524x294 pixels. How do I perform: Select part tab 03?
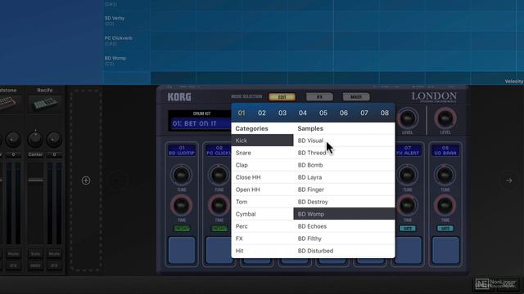click(282, 113)
